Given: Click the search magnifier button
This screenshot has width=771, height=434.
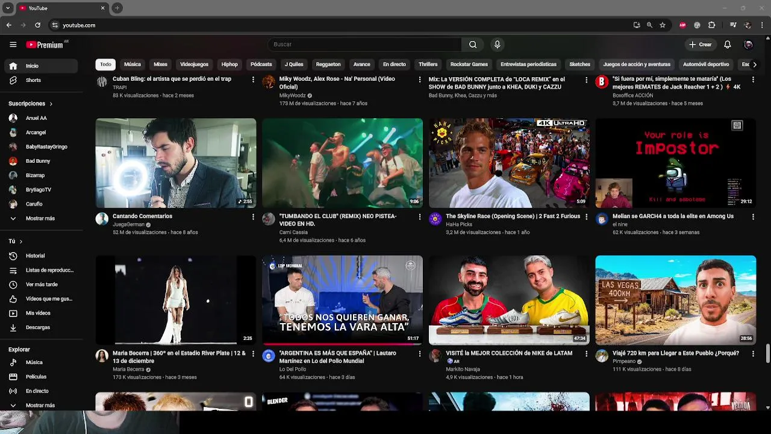Looking at the screenshot, I should pyautogui.click(x=473, y=44).
